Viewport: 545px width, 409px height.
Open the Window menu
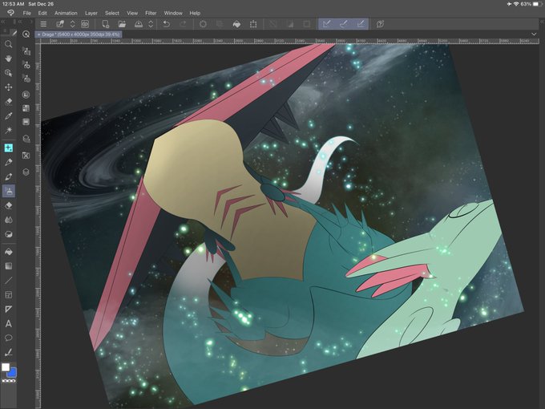pyautogui.click(x=173, y=13)
